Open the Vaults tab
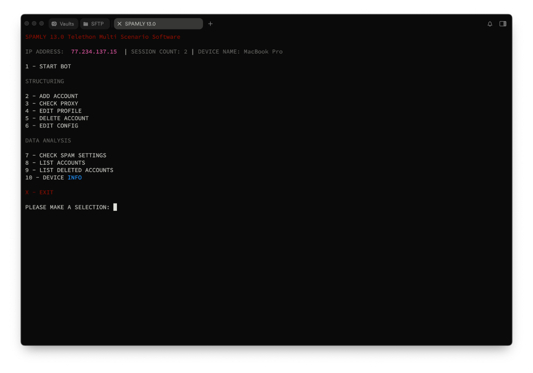The width and height of the screenshot is (533, 373). click(63, 24)
